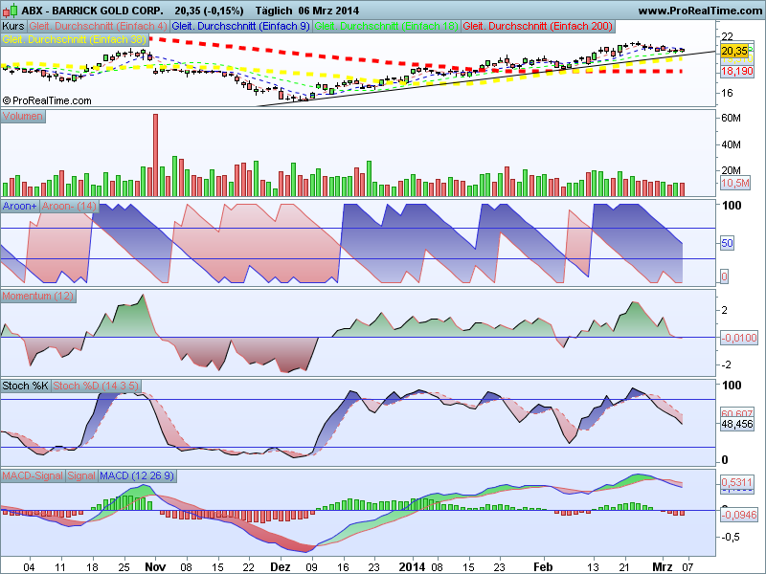The image size is (766, 574).
Task: Click the 16 price axis label
Action: coord(727,93)
